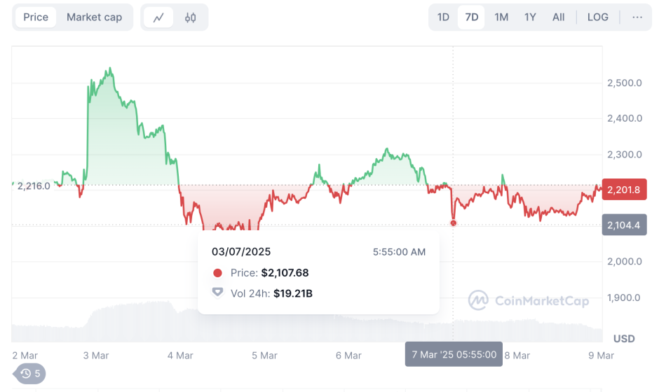The height and width of the screenshot is (392, 659).
Task: Select the Market cap tab
Action: pyautogui.click(x=94, y=17)
